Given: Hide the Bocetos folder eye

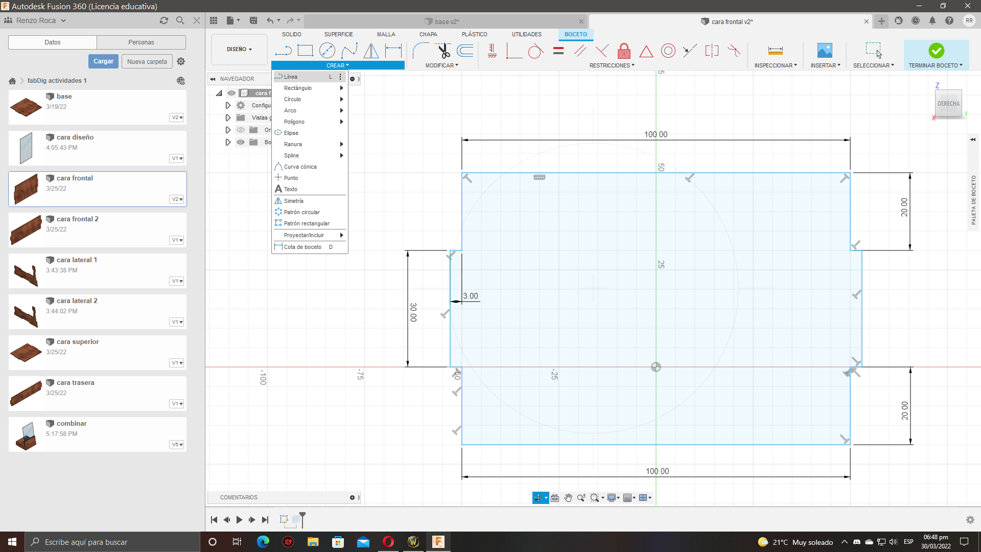Looking at the screenshot, I should pos(241,142).
